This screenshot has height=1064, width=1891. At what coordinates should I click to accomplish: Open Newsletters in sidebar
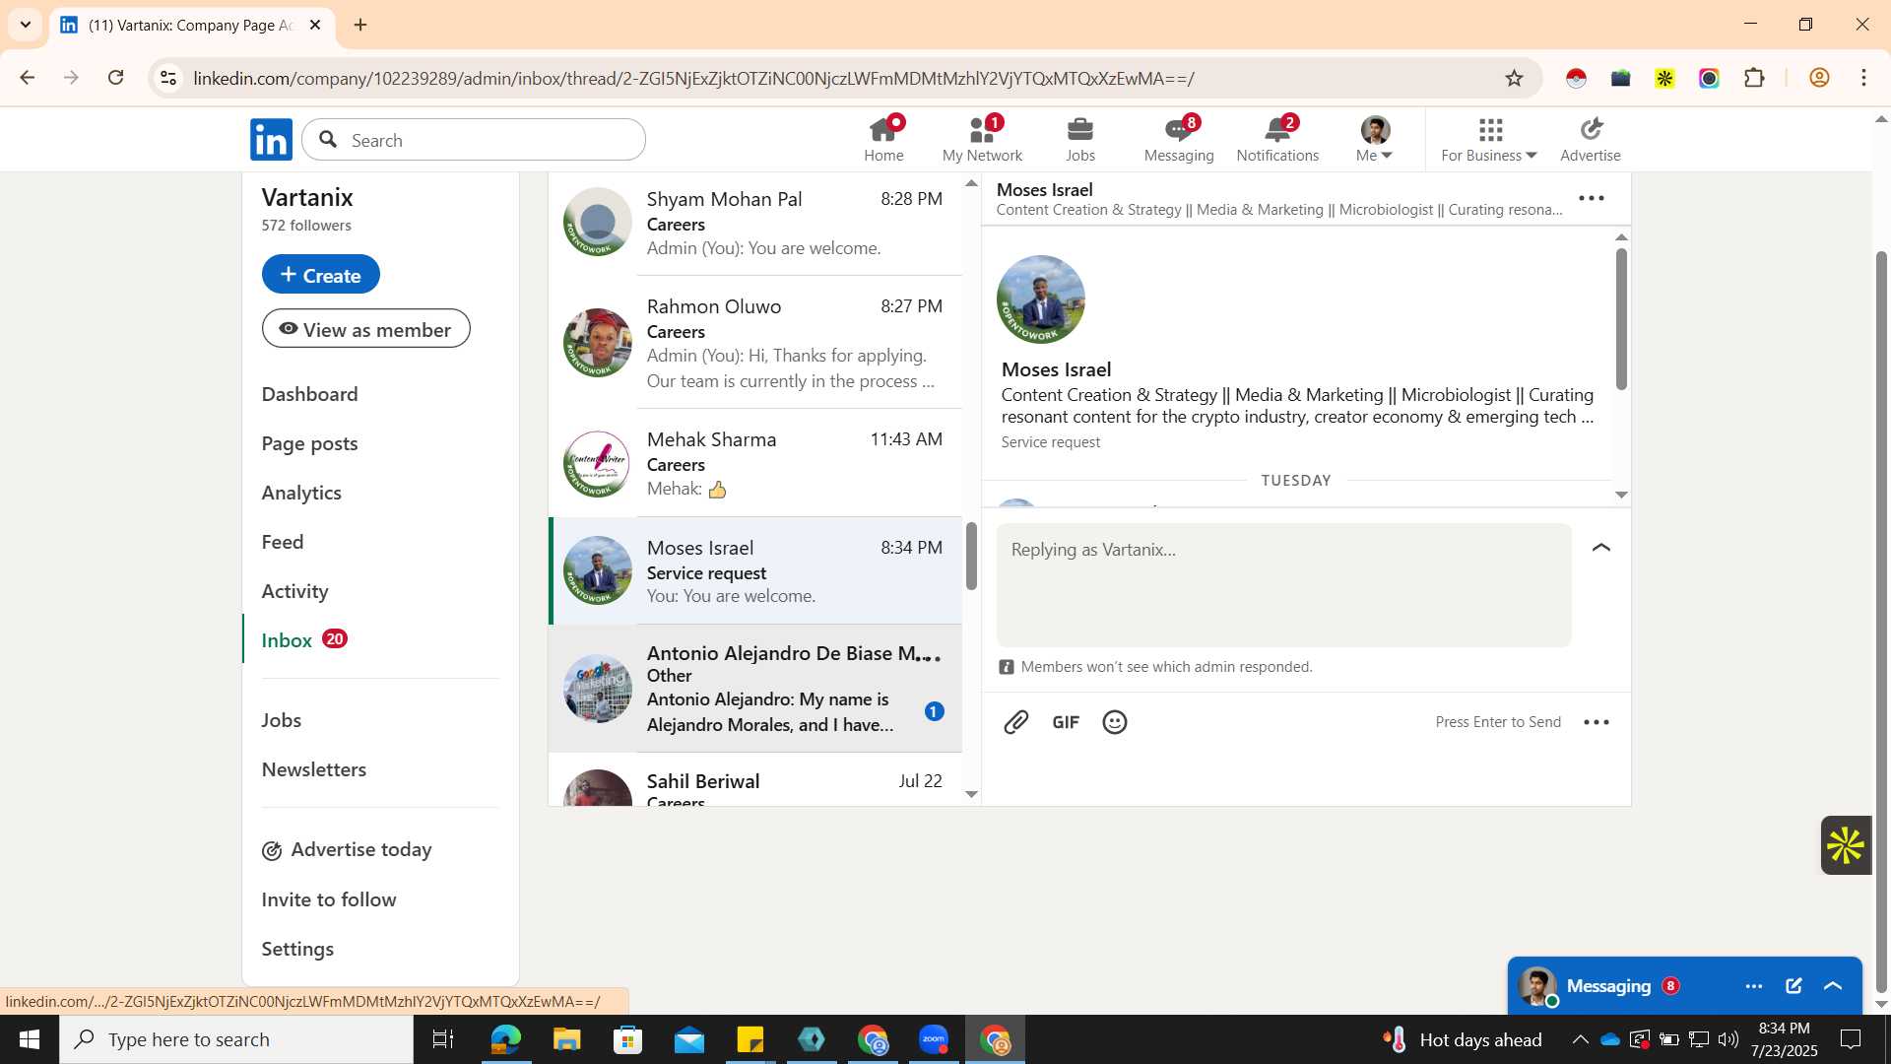(314, 769)
